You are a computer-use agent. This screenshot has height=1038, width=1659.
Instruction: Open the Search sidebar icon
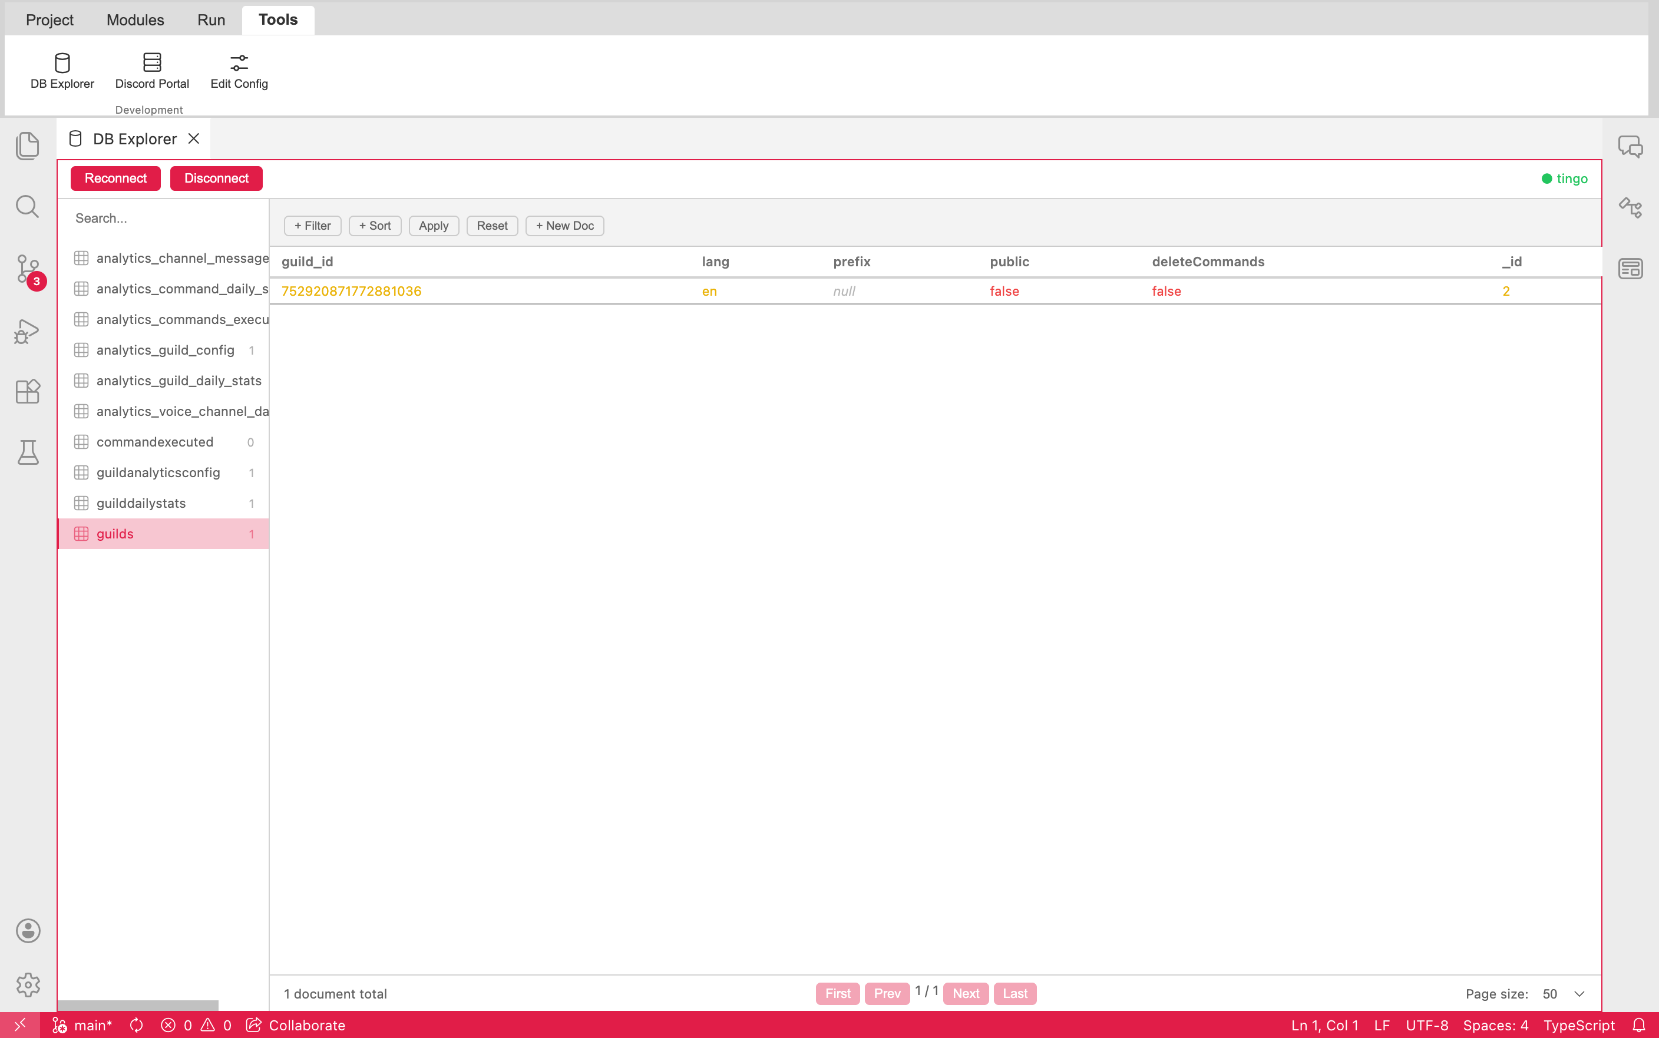(x=28, y=207)
